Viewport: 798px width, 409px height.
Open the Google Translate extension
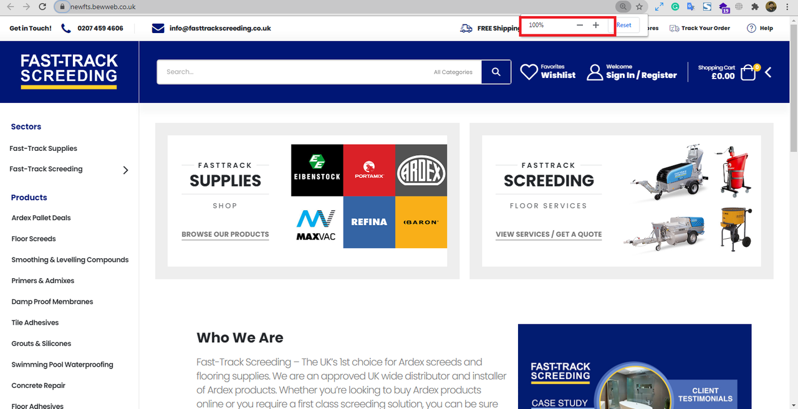tap(691, 7)
